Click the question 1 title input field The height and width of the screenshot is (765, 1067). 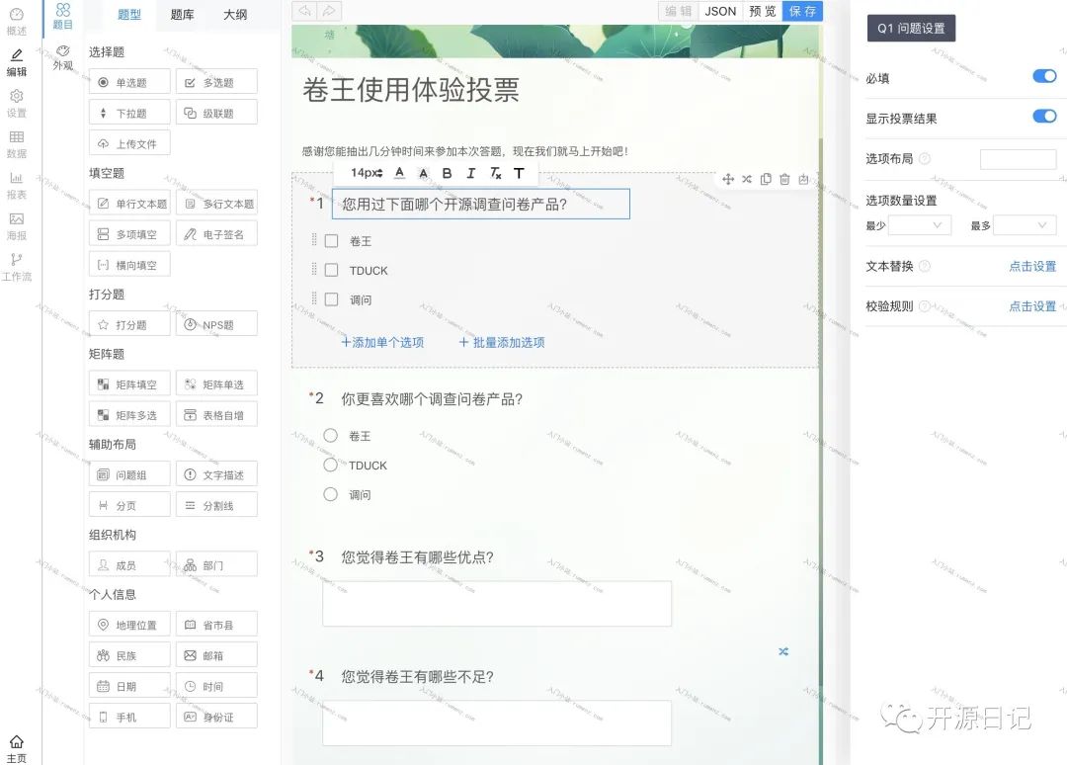481,205
